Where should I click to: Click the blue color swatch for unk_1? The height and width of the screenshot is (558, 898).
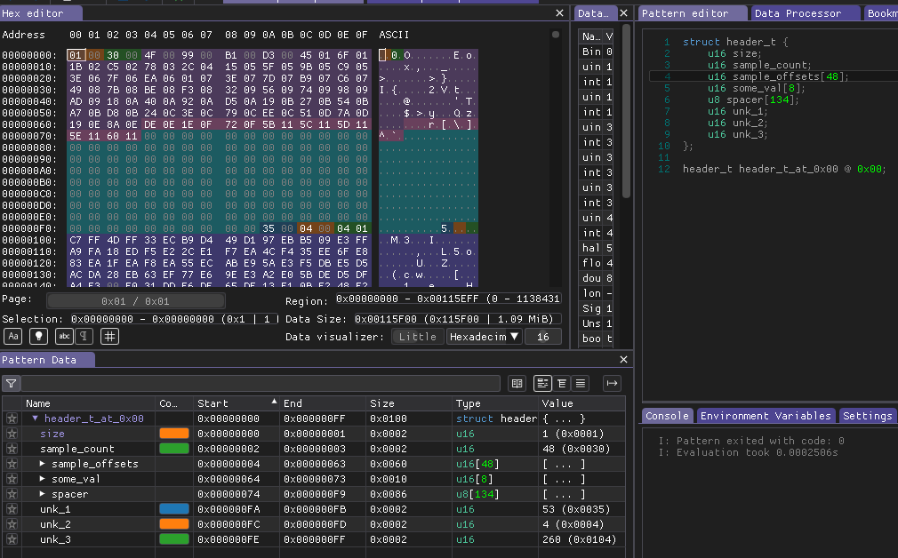[x=174, y=509]
